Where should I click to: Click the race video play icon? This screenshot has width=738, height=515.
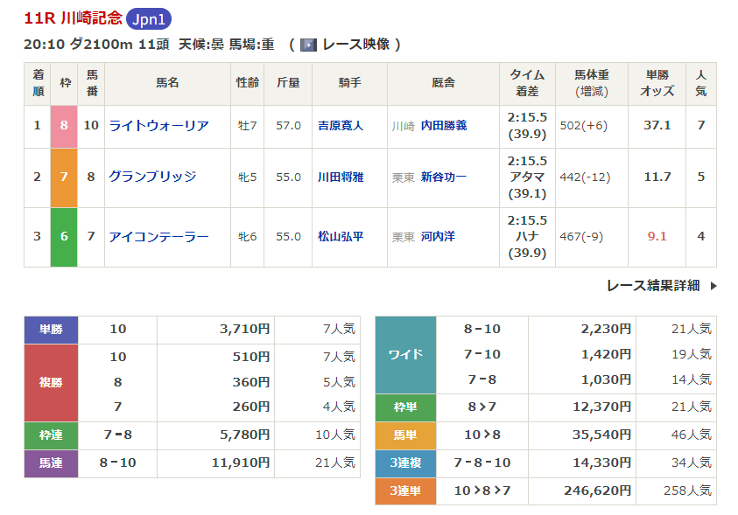coord(308,45)
